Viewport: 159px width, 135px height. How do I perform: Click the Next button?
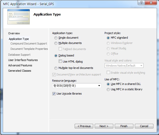pos(104,126)
